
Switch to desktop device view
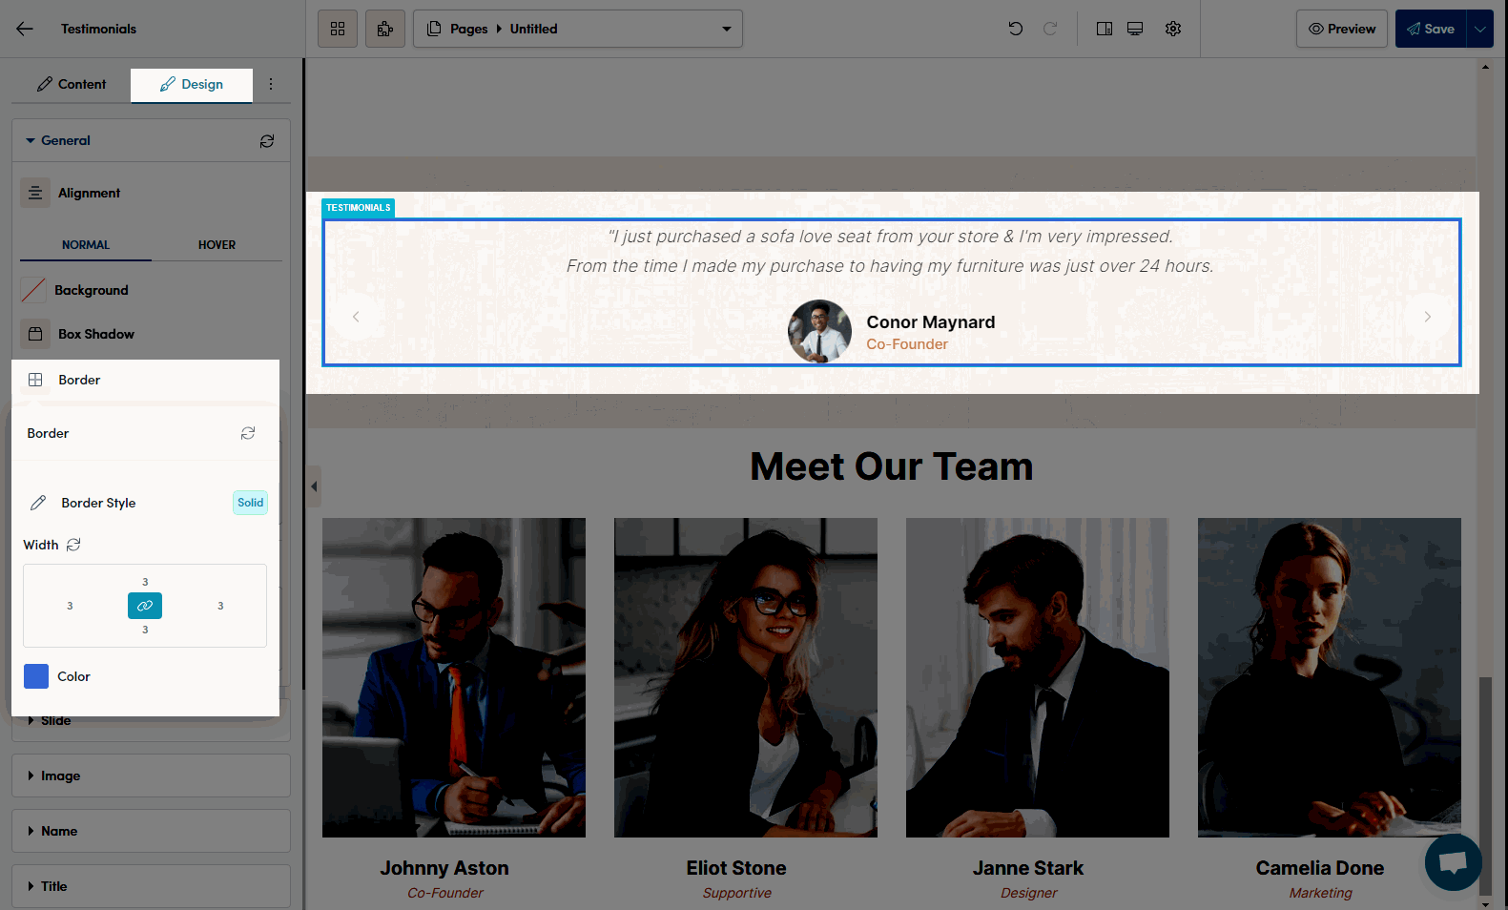pos(1135,29)
